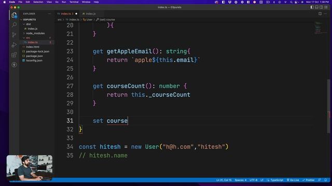Click line number 31 in the gutter
Screen dimensions: 332x186
coord(70,120)
